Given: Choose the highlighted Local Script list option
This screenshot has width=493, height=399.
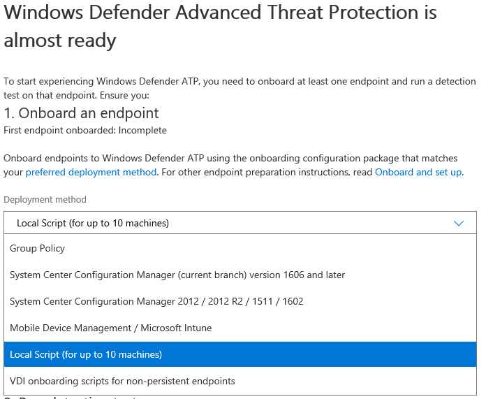Looking at the screenshot, I should coord(86,355).
